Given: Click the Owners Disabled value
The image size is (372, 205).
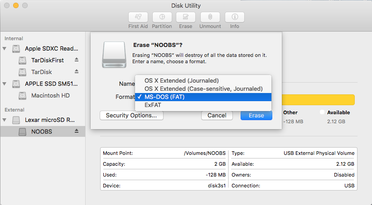Looking at the screenshot, I should (344, 175).
